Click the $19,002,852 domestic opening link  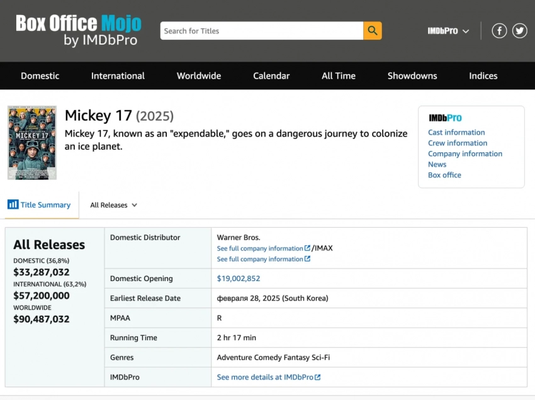tap(239, 279)
